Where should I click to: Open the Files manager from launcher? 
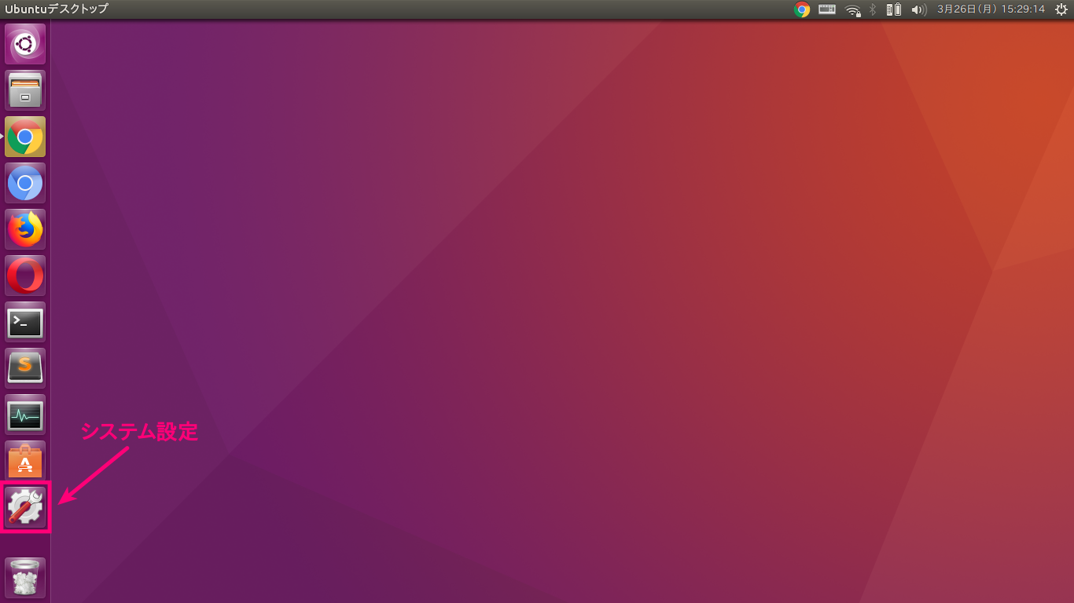[x=25, y=90]
